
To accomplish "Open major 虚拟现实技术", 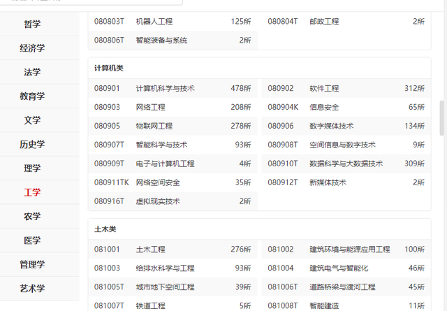I will (158, 201).
